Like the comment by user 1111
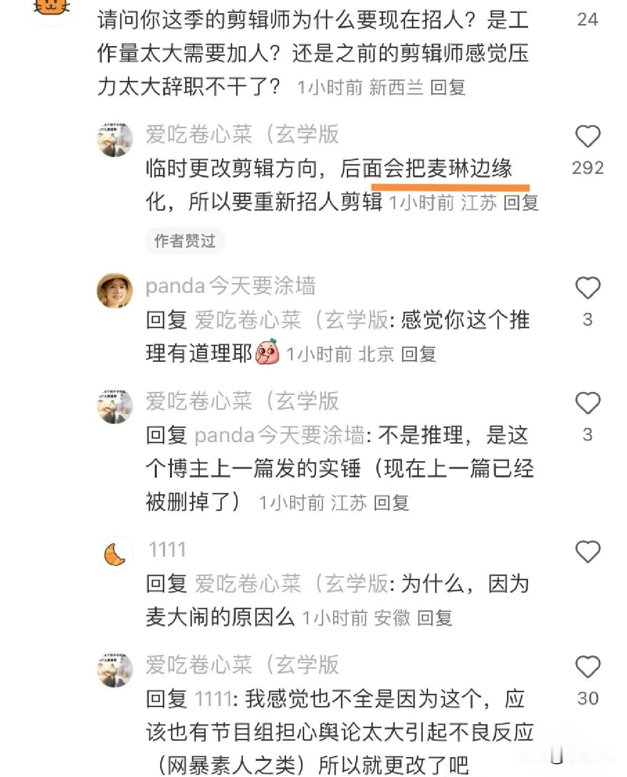The width and height of the screenshot is (627, 777). [x=588, y=552]
